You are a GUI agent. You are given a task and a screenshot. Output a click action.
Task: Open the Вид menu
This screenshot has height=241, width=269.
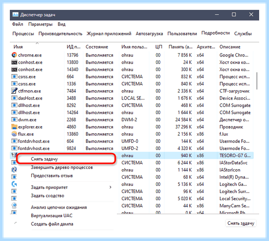61,24
